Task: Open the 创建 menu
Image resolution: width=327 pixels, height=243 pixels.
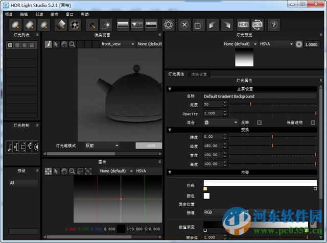Action: pos(39,14)
